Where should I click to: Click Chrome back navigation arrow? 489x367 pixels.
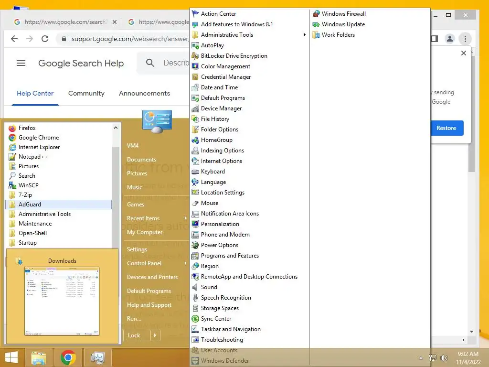point(14,39)
